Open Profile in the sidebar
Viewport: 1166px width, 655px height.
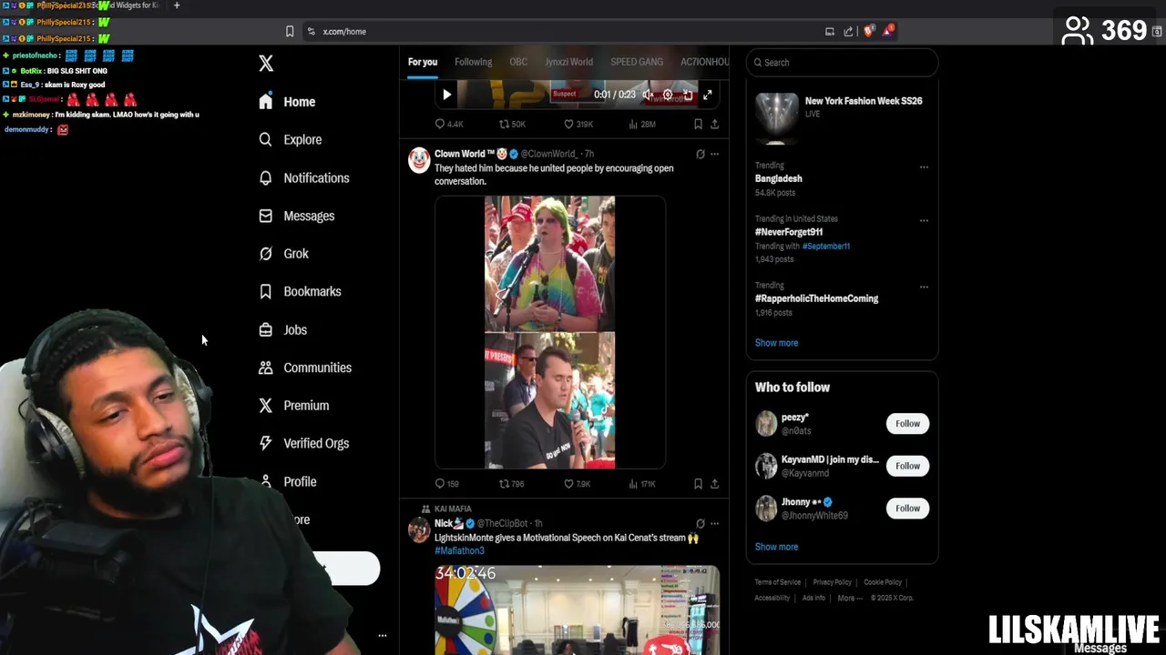click(287, 481)
